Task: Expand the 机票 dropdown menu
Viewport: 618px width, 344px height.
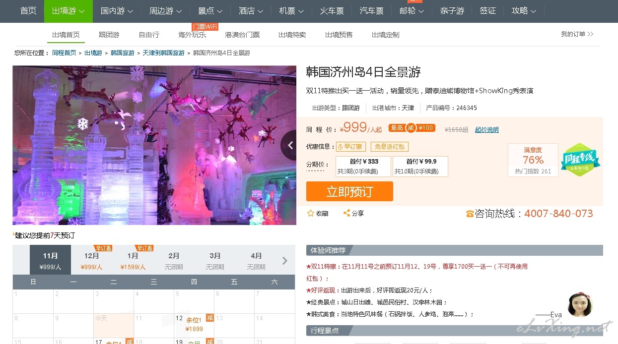Action: point(291,11)
